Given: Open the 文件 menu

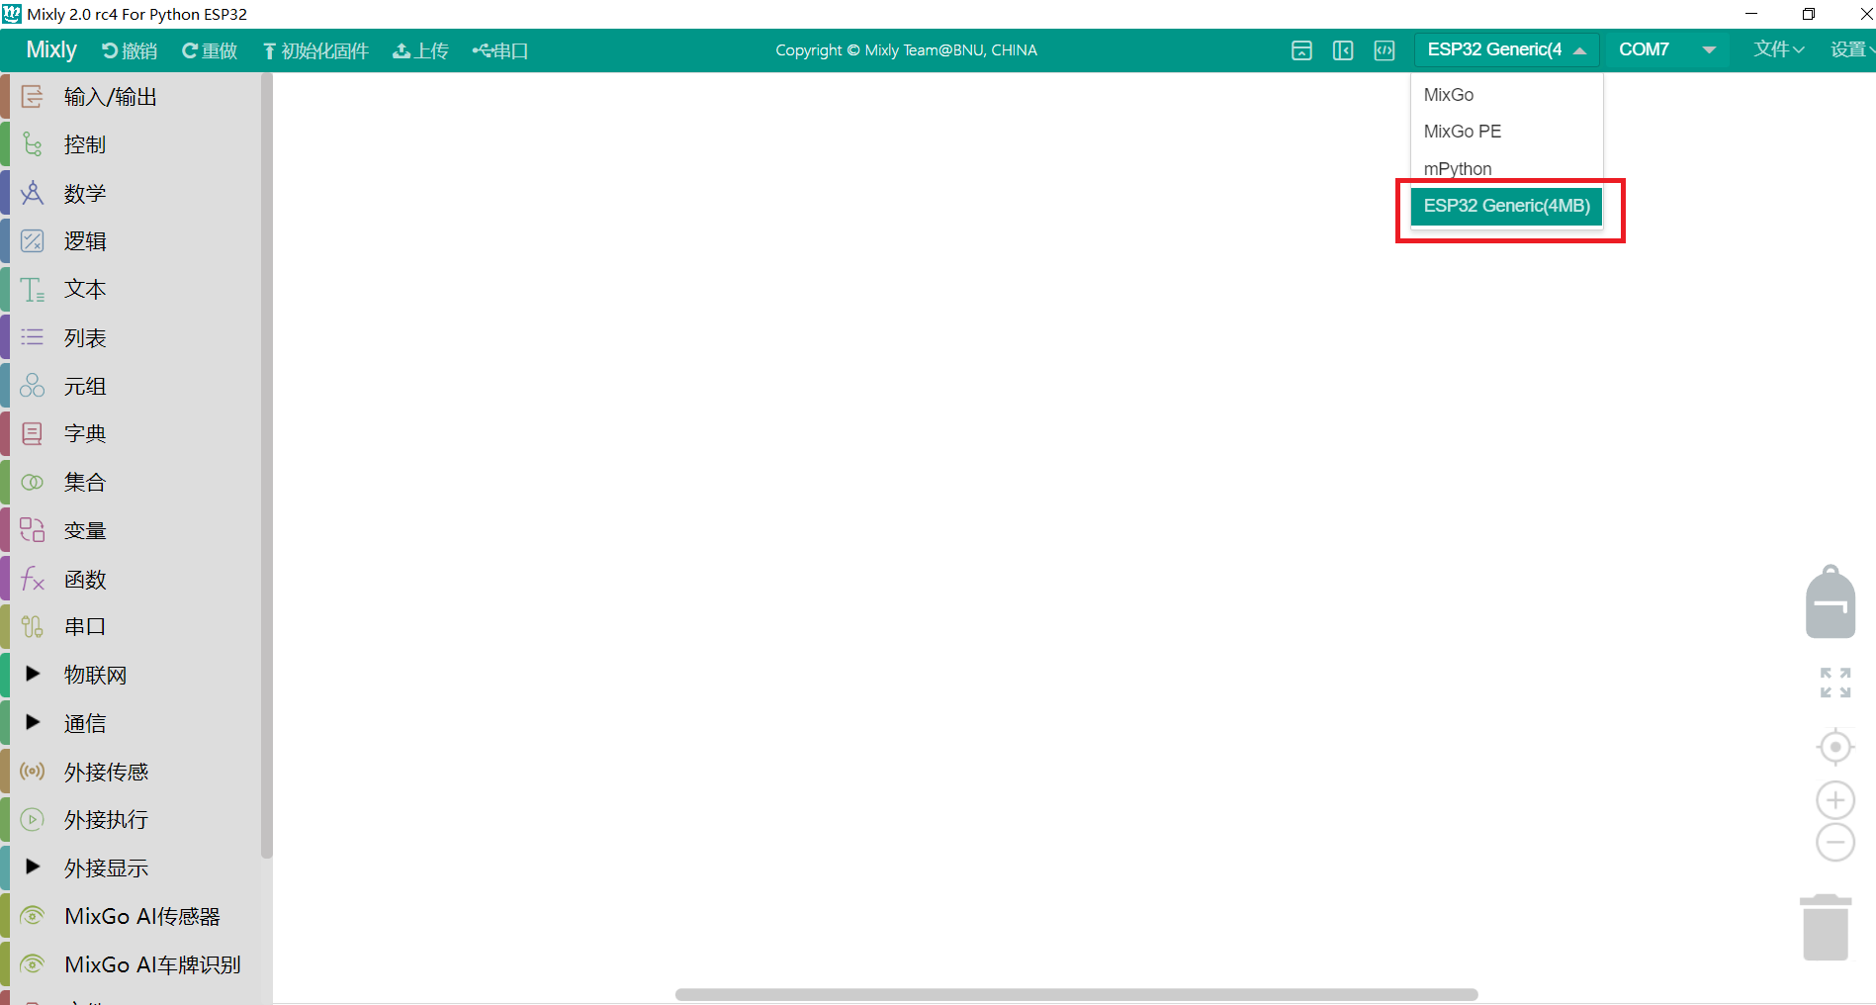Looking at the screenshot, I should 1778,49.
